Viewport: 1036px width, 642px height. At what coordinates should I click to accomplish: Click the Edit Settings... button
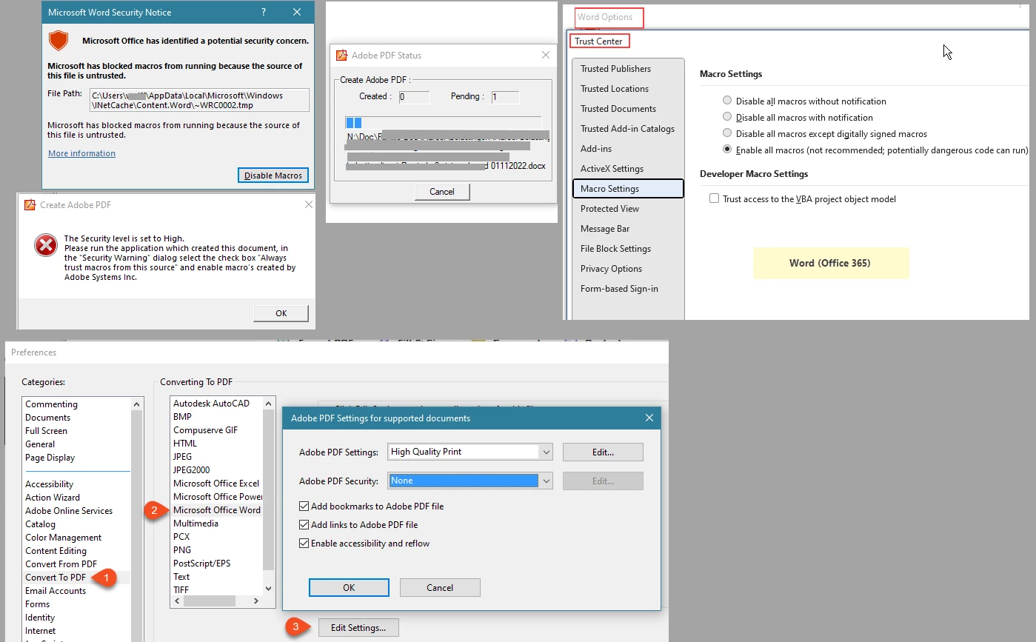(358, 628)
